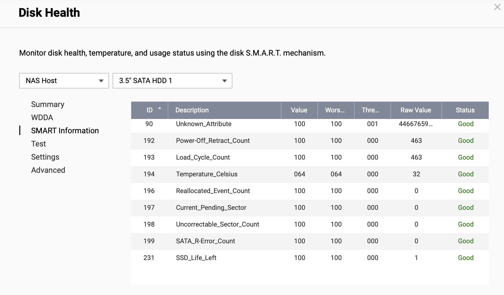Click the Power-Off_Retract_Count row
The width and height of the screenshot is (504, 295).
(x=213, y=141)
